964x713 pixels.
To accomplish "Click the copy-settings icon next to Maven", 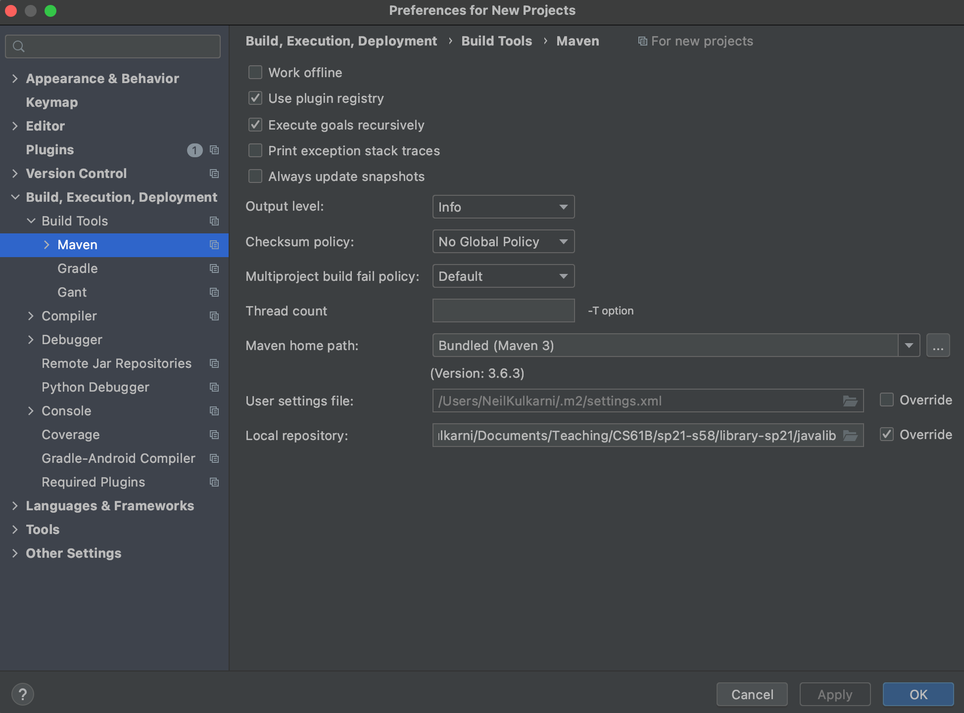I will [x=214, y=245].
